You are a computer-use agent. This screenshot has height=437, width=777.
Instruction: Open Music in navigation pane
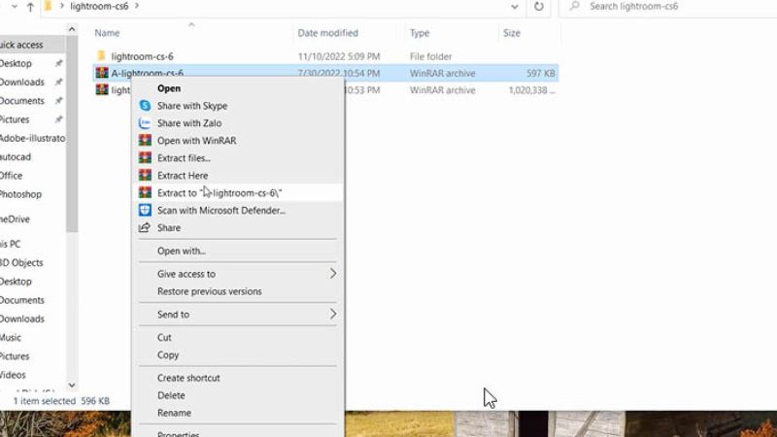click(x=11, y=337)
